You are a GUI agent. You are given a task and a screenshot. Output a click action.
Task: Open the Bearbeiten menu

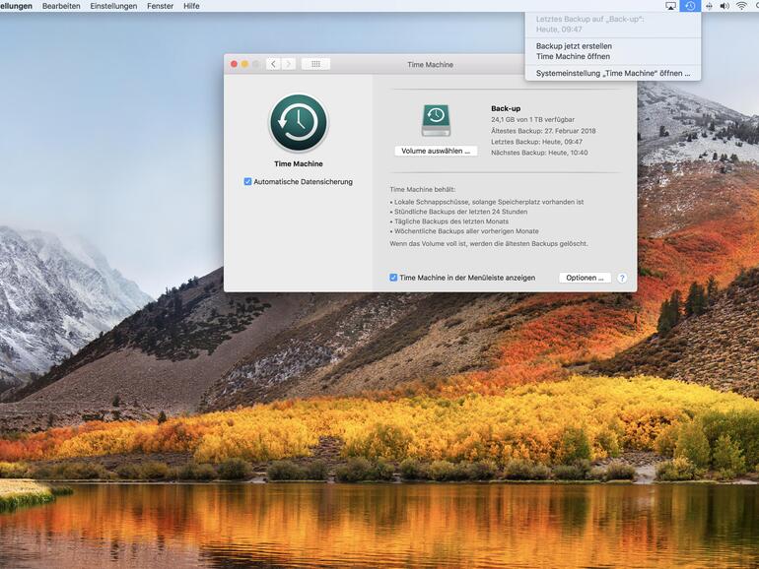coord(61,6)
